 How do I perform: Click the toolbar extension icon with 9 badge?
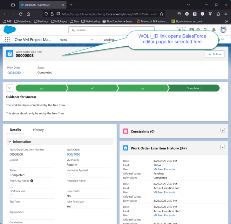click(187, 14)
